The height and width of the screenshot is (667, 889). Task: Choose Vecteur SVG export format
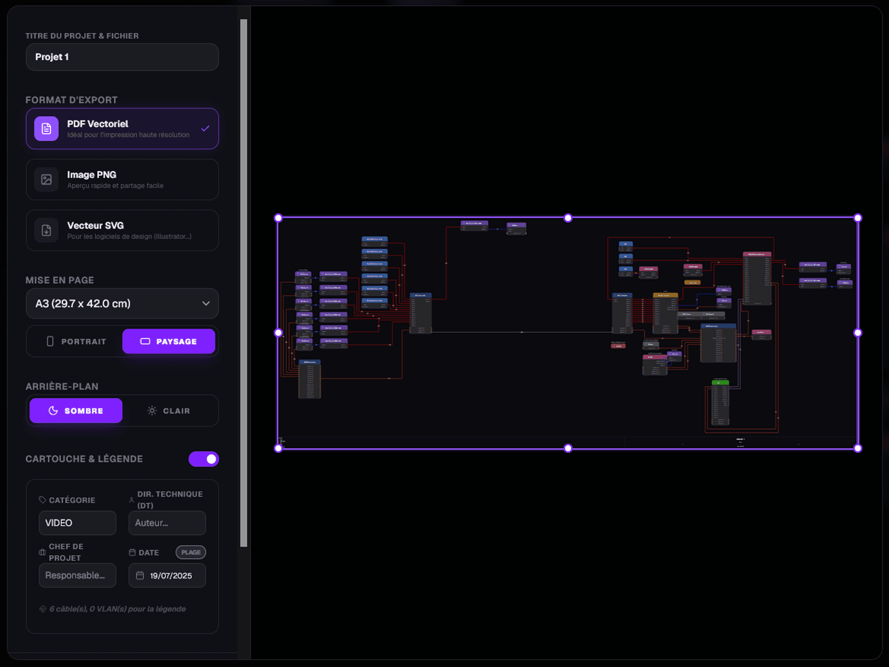pyautogui.click(x=122, y=230)
